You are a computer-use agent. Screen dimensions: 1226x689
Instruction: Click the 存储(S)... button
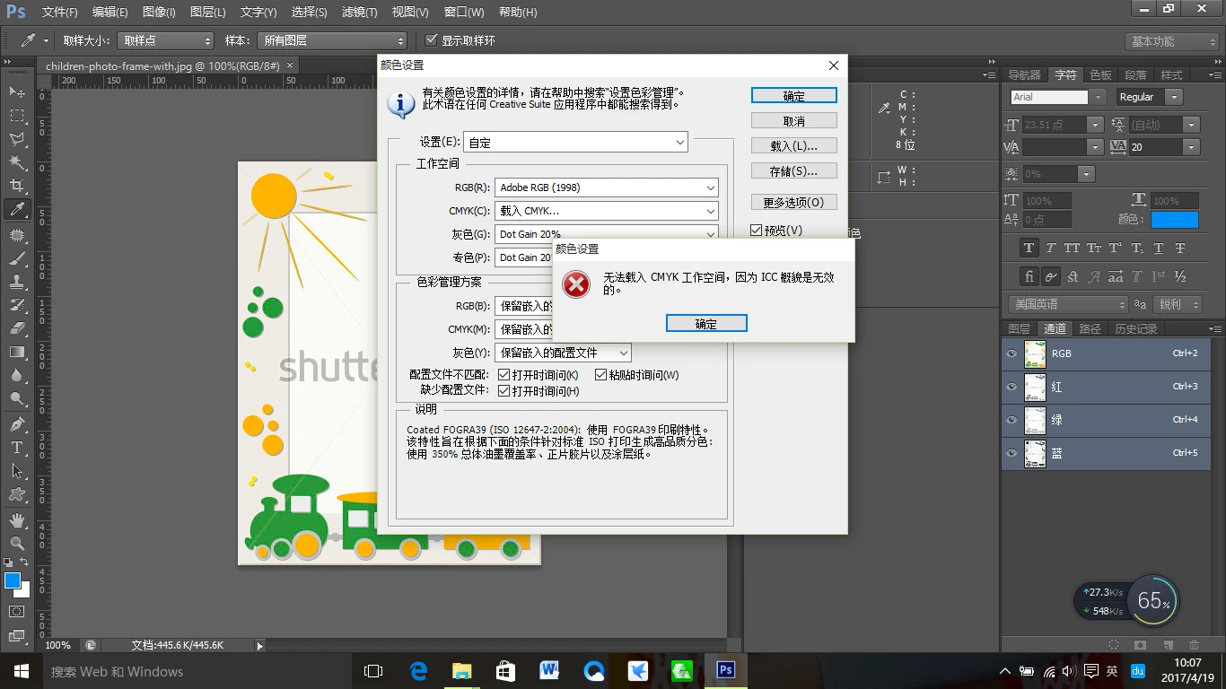(794, 170)
